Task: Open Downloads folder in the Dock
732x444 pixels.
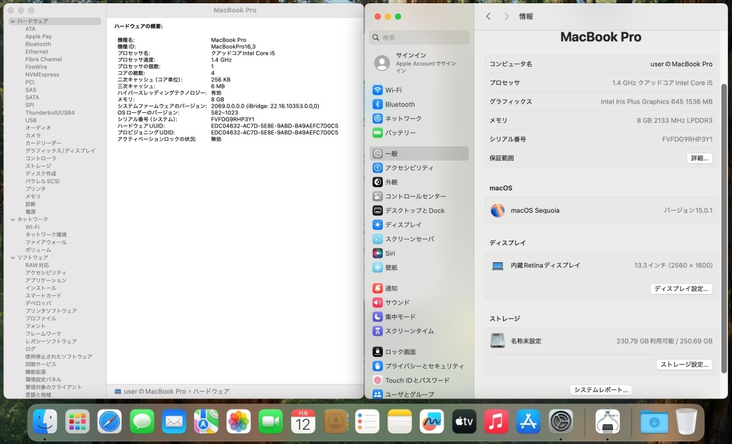Action: (655, 422)
